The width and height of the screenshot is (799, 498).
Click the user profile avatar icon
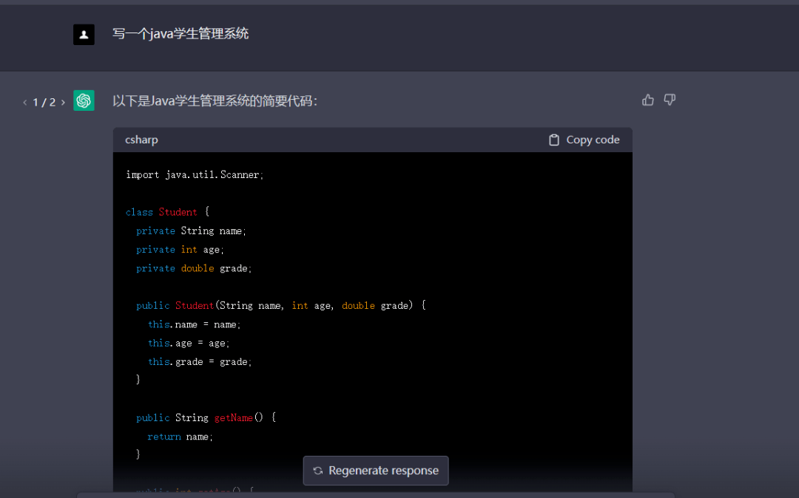click(x=84, y=34)
